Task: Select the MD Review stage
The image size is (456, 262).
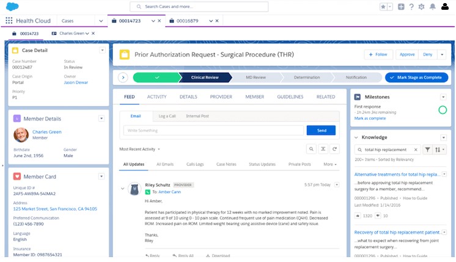Action: point(256,78)
